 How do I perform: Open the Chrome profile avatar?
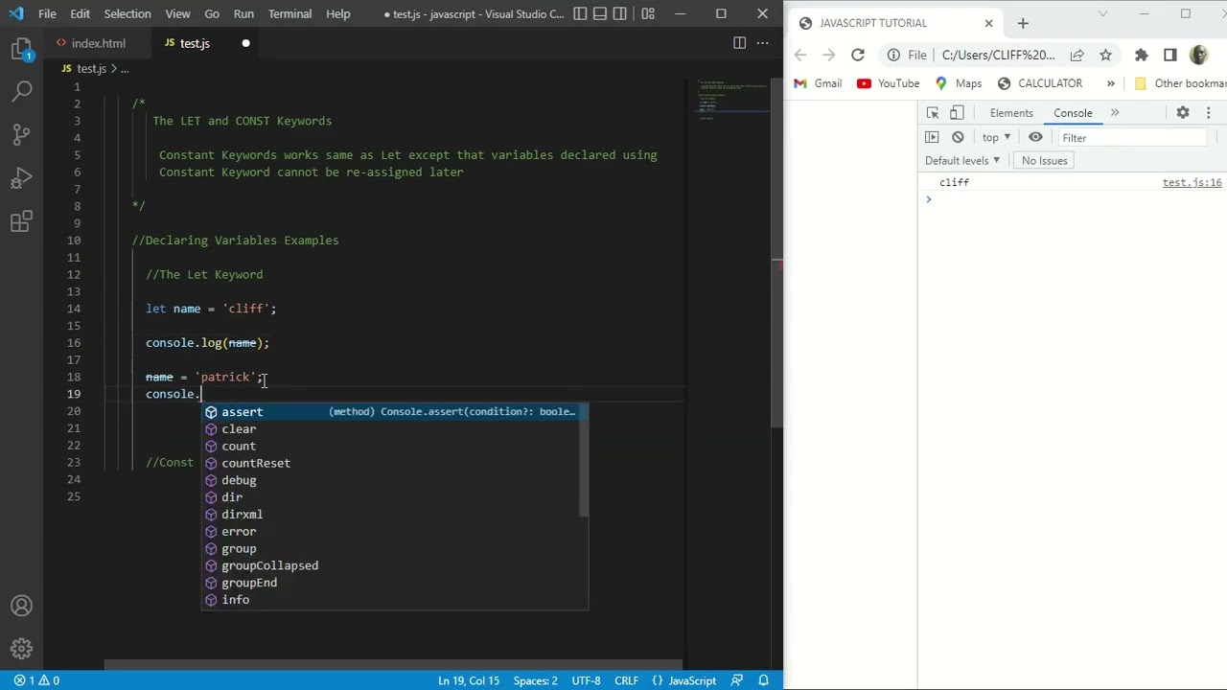[x=1199, y=56]
